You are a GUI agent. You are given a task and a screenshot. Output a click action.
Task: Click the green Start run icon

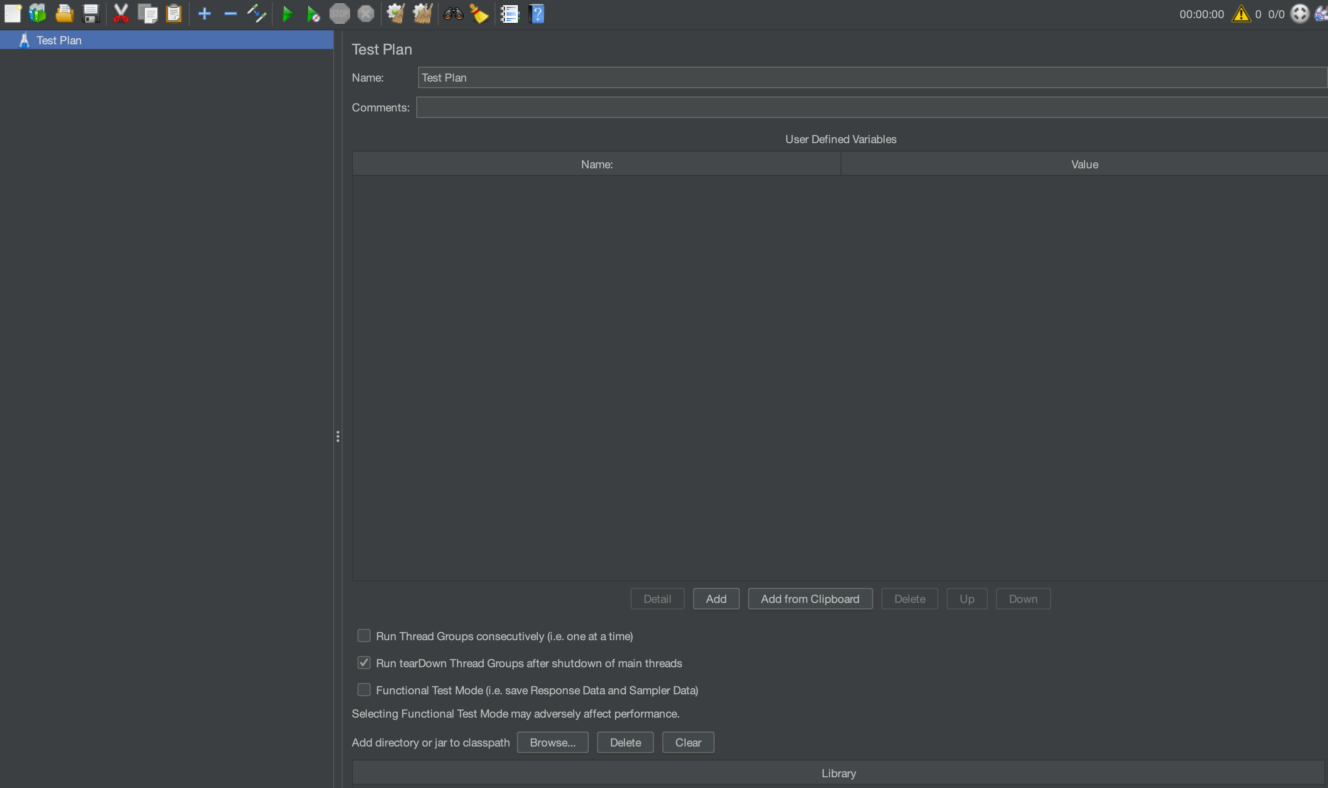coord(287,14)
